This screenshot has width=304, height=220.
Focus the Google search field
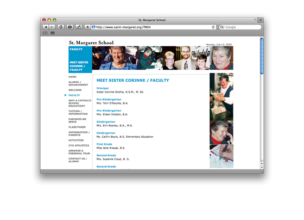pos(240,27)
